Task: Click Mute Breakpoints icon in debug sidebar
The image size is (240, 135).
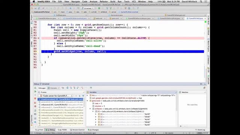Action: coord(35,106)
